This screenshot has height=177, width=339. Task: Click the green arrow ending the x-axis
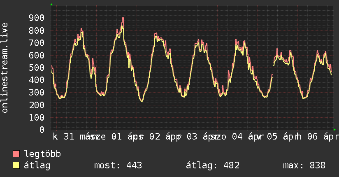tap(335, 130)
